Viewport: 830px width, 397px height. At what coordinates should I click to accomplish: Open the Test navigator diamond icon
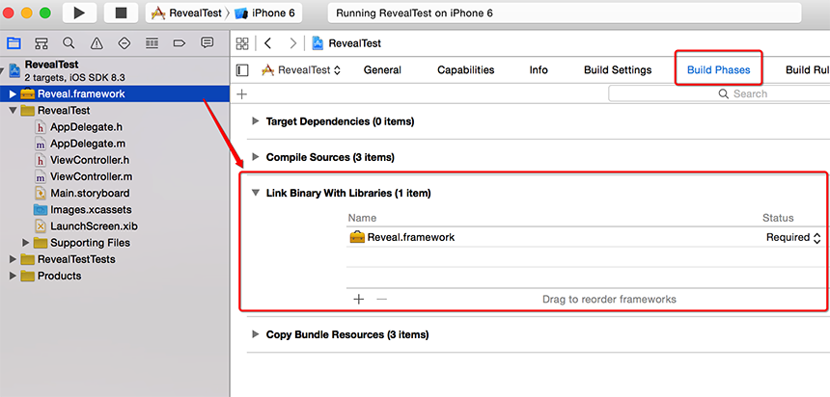tap(124, 42)
